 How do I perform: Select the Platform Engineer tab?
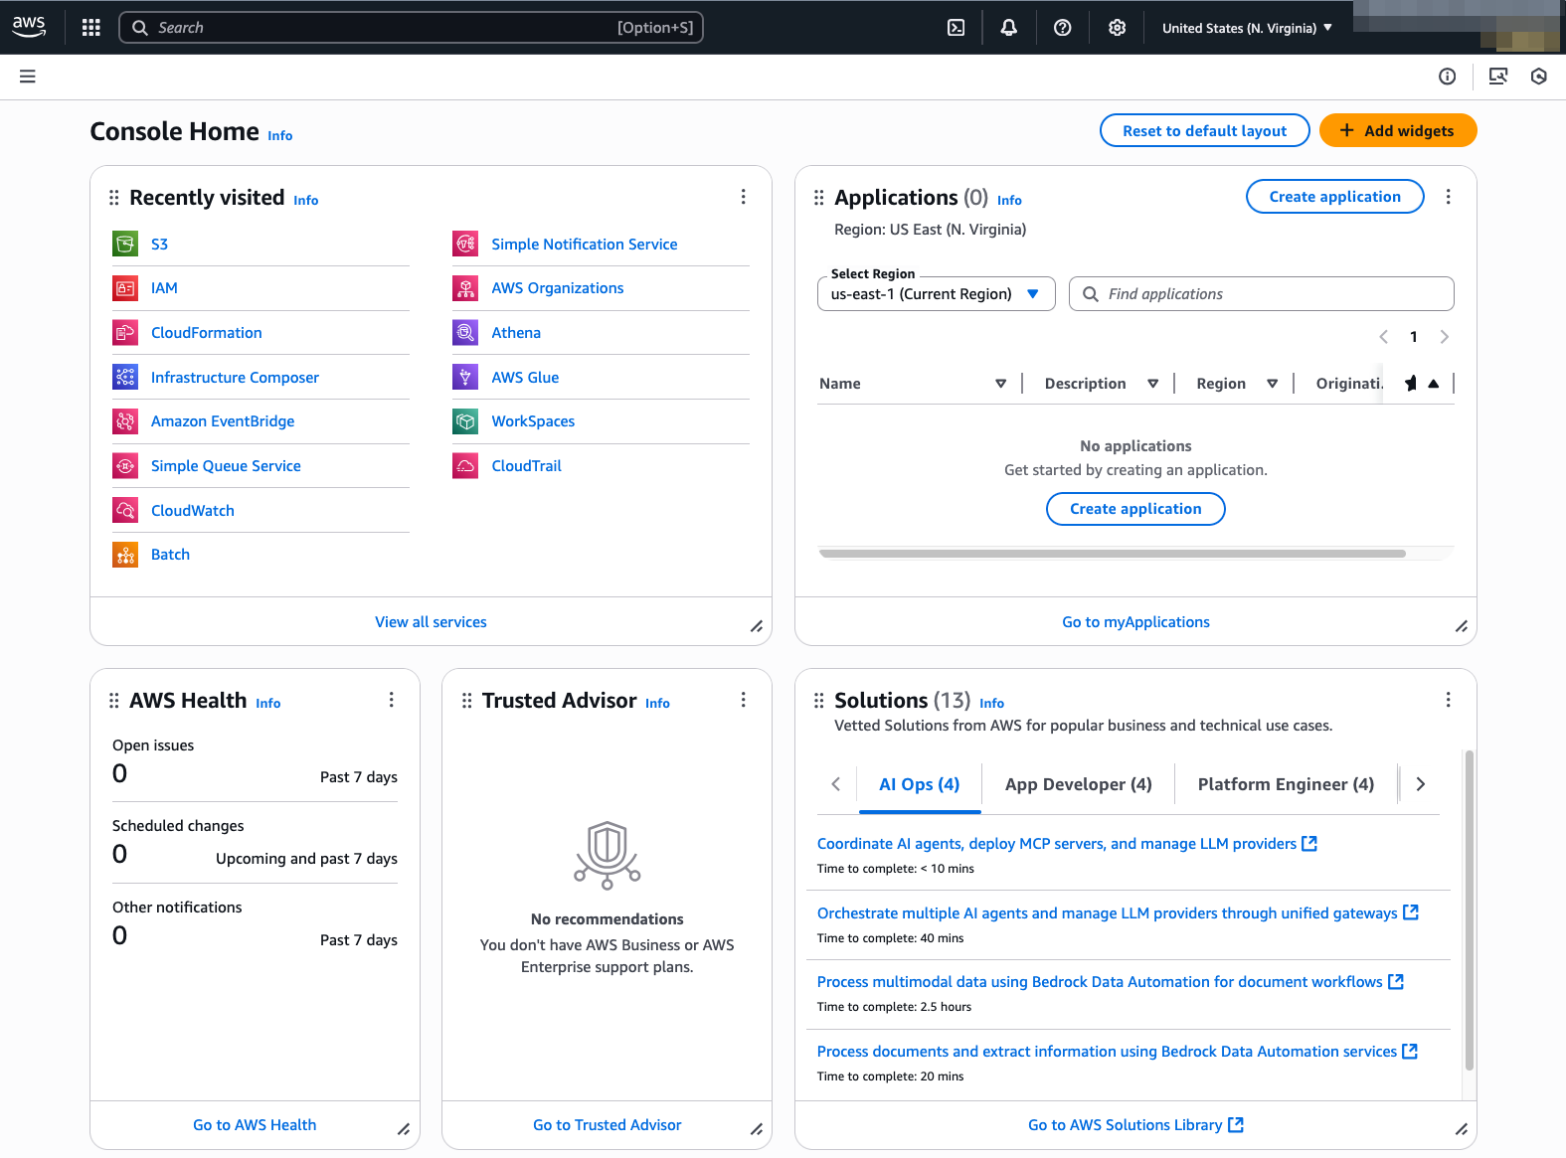click(1285, 784)
